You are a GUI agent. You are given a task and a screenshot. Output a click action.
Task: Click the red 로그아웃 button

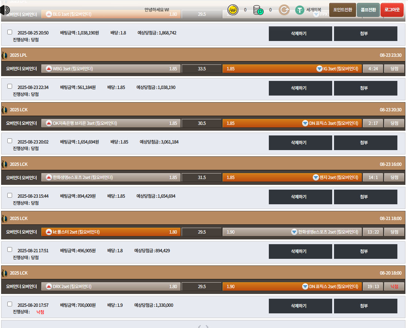[392, 10]
